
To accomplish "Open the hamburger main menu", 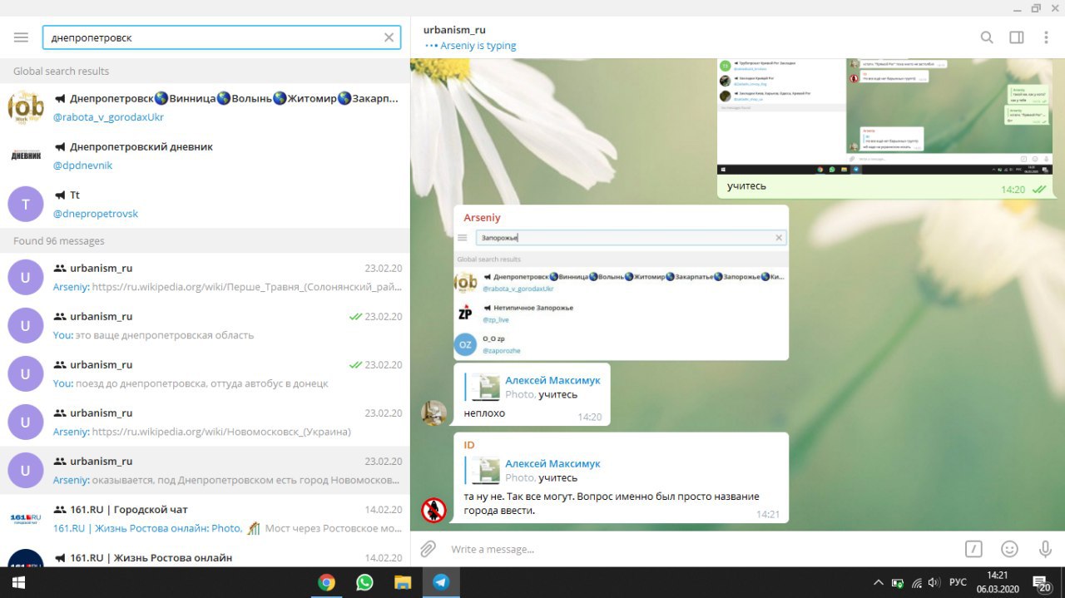I will (x=21, y=37).
